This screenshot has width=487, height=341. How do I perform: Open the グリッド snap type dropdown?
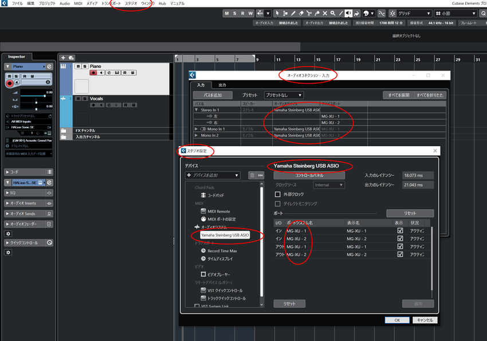pyautogui.click(x=415, y=13)
